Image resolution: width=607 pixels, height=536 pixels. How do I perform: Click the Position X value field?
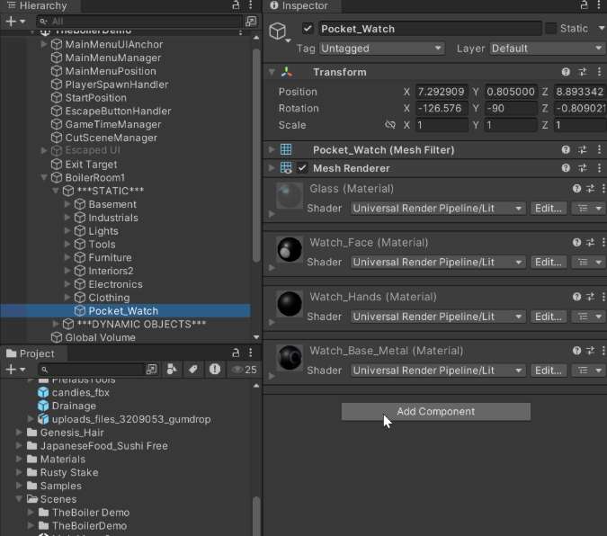(440, 92)
